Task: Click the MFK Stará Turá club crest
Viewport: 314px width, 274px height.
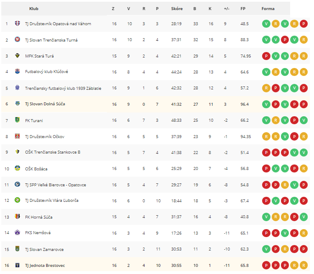Action: pos(18,56)
